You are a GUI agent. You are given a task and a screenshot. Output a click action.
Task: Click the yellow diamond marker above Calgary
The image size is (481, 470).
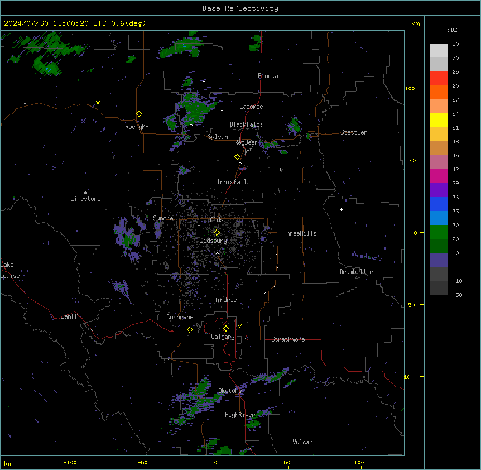[226, 329]
